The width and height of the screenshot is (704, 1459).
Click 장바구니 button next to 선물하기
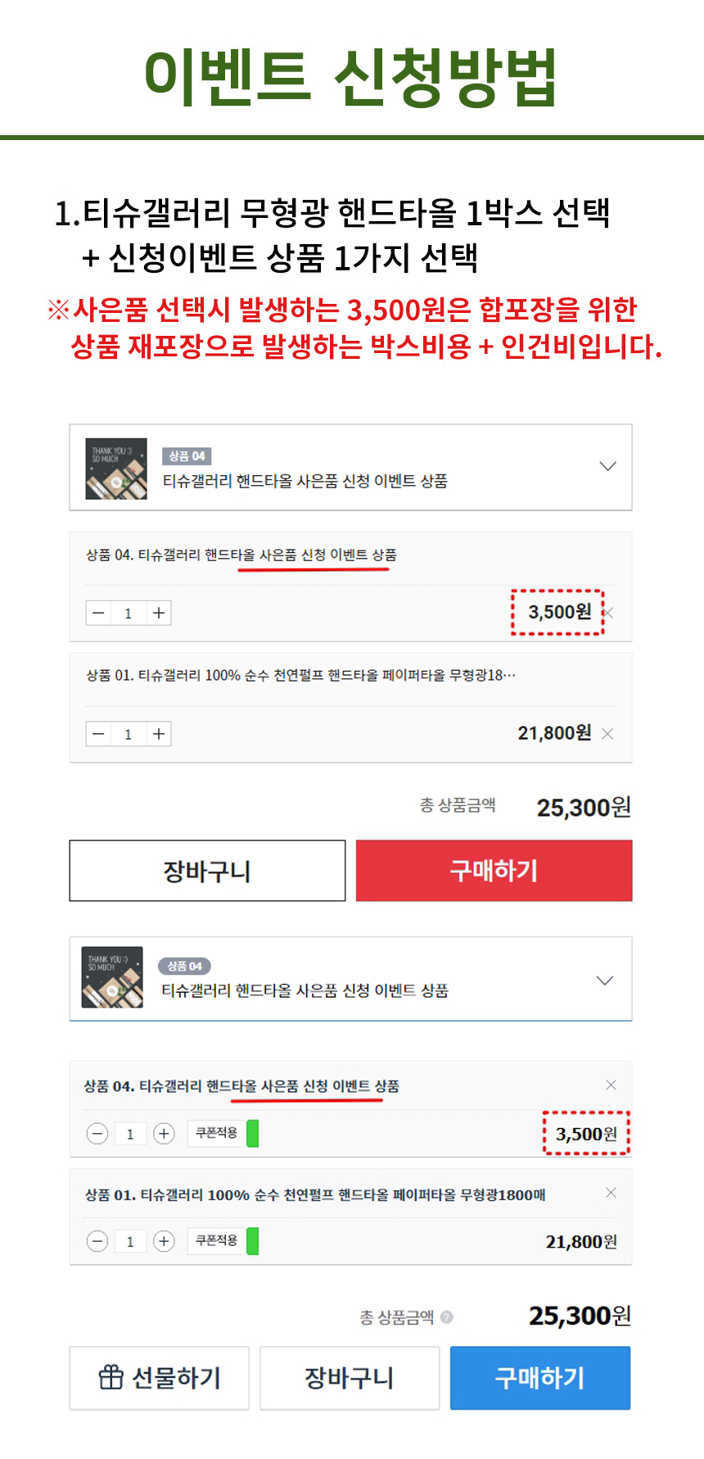click(350, 1378)
